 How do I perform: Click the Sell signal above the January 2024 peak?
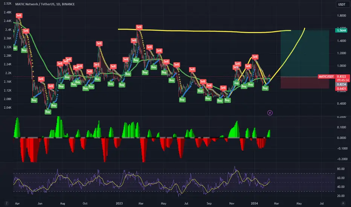tap(255, 57)
